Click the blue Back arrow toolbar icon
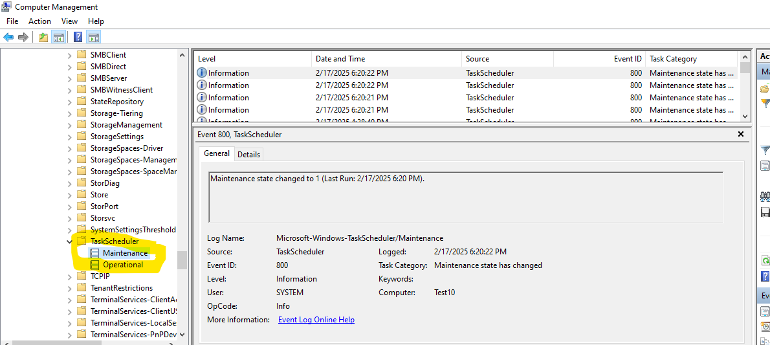 (x=8, y=38)
